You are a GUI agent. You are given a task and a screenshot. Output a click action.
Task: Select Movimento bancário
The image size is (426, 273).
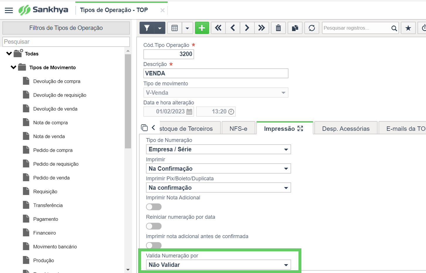[x=55, y=247]
